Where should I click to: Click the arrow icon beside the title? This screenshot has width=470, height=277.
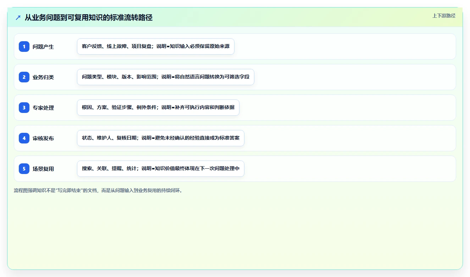[18, 18]
